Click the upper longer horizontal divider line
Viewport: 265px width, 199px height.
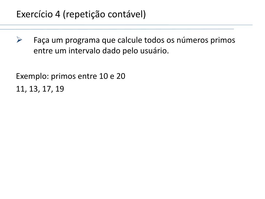pyautogui.click(x=126, y=25)
